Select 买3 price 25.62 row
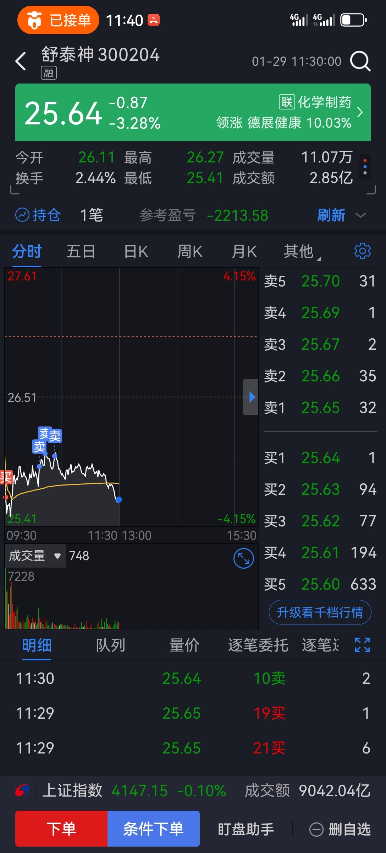This screenshot has height=853, width=386. [x=320, y=521]
